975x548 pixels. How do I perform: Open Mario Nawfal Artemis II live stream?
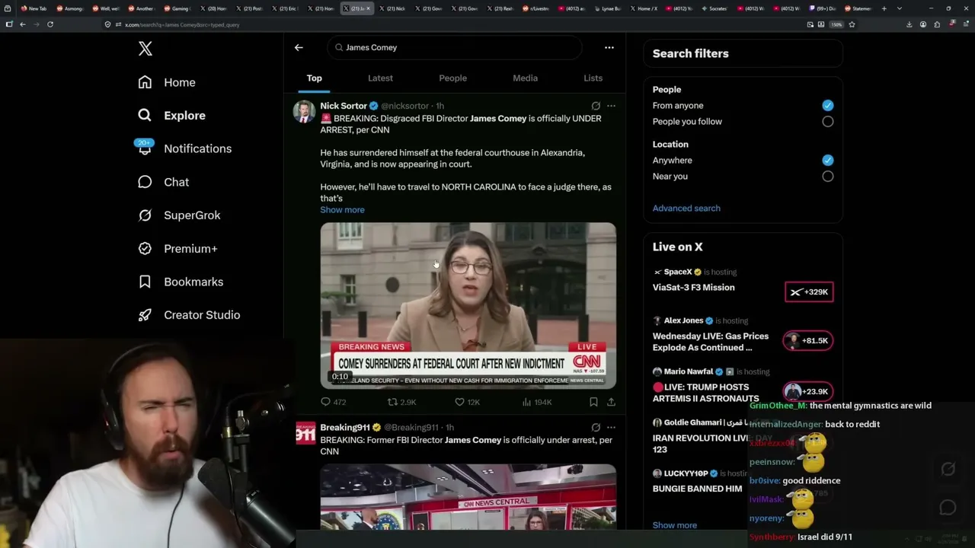pyautogui.click(x=705, y=393)
